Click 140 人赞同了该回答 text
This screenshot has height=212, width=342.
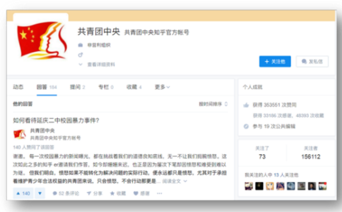coord(33,147)
